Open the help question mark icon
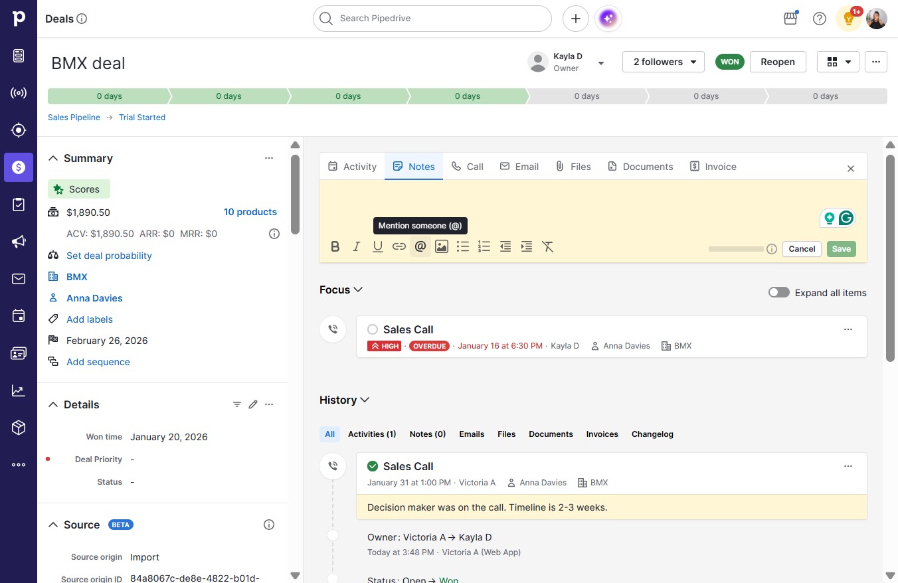The image size is (898, 583). [x=820, y=19]
